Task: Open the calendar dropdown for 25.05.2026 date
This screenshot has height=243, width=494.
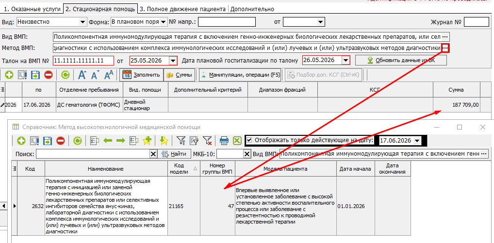Action: (x=173, y=60)
